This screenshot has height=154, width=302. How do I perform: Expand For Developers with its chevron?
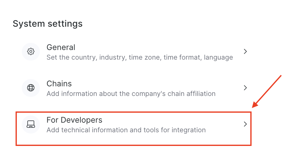point(245,124)
